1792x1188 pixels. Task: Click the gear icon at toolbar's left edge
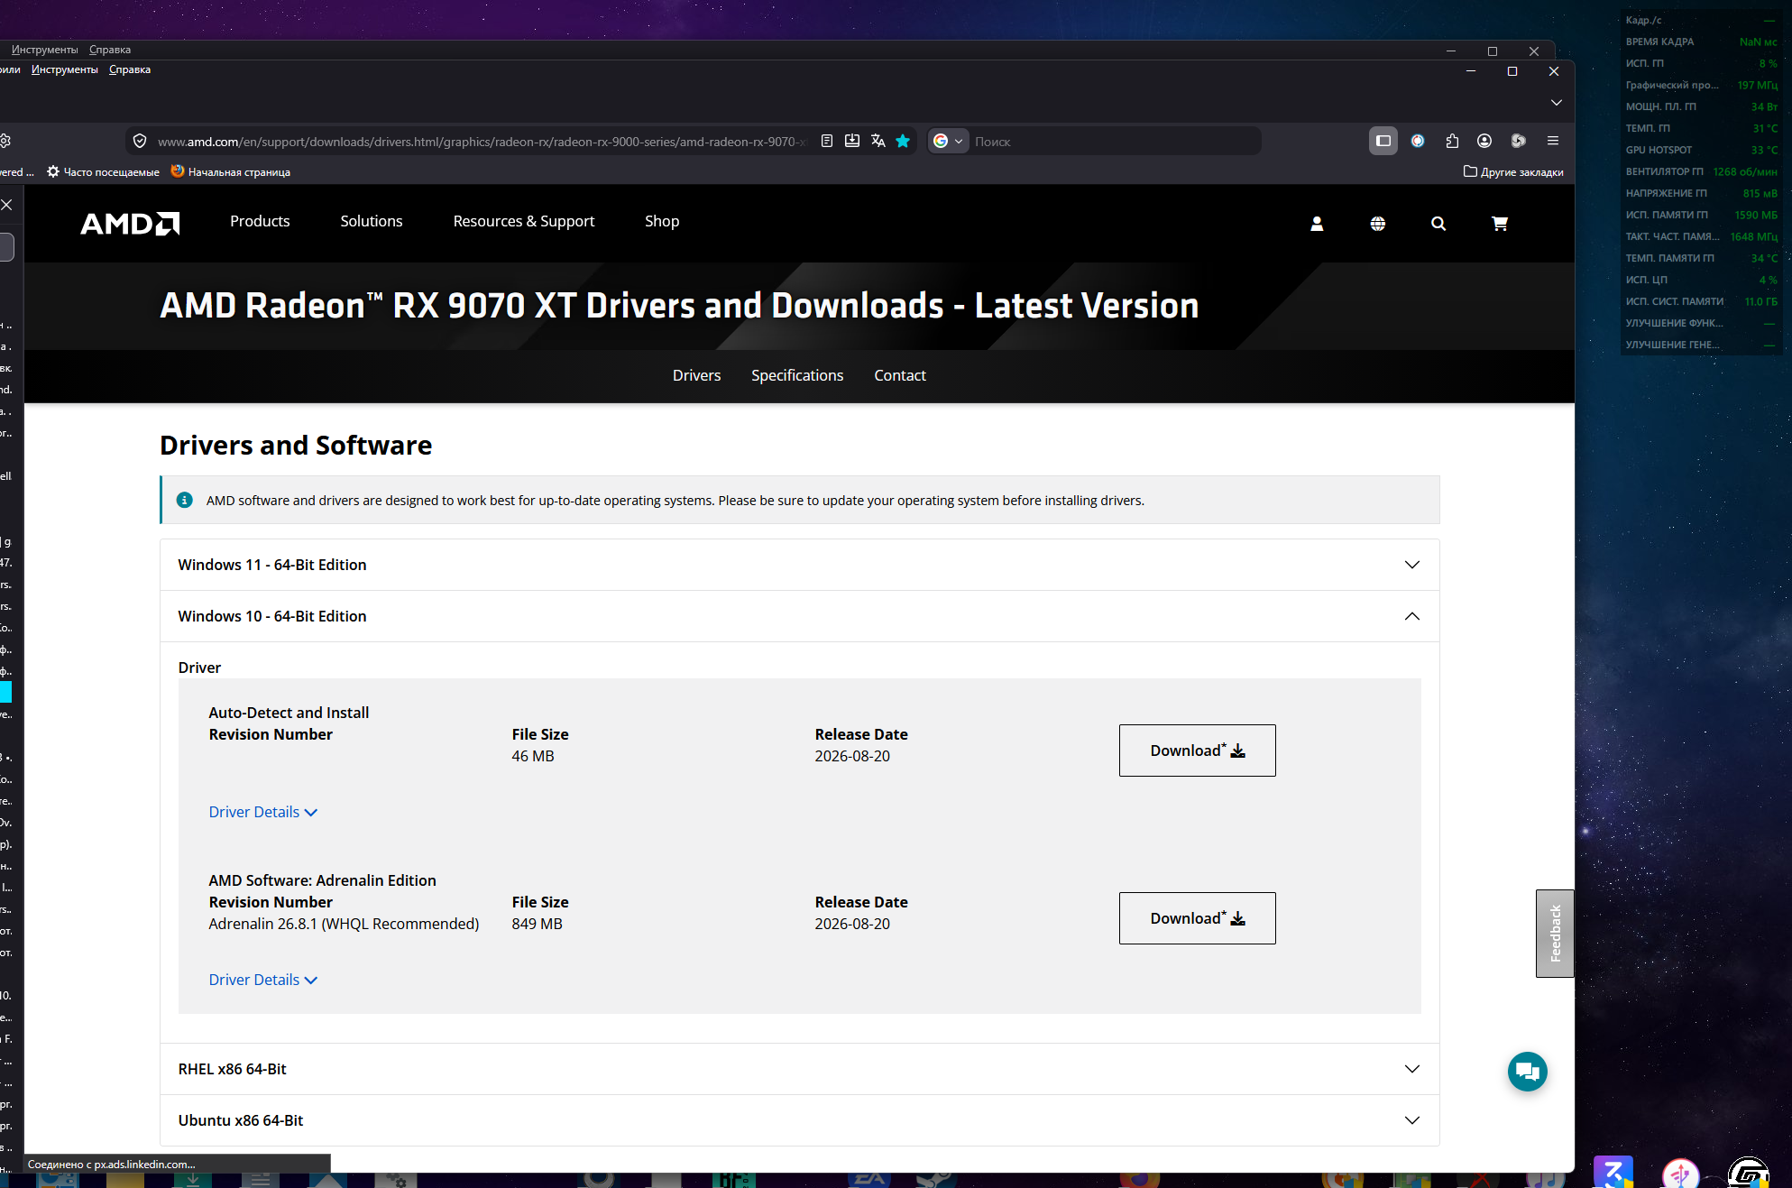[5, 141]
